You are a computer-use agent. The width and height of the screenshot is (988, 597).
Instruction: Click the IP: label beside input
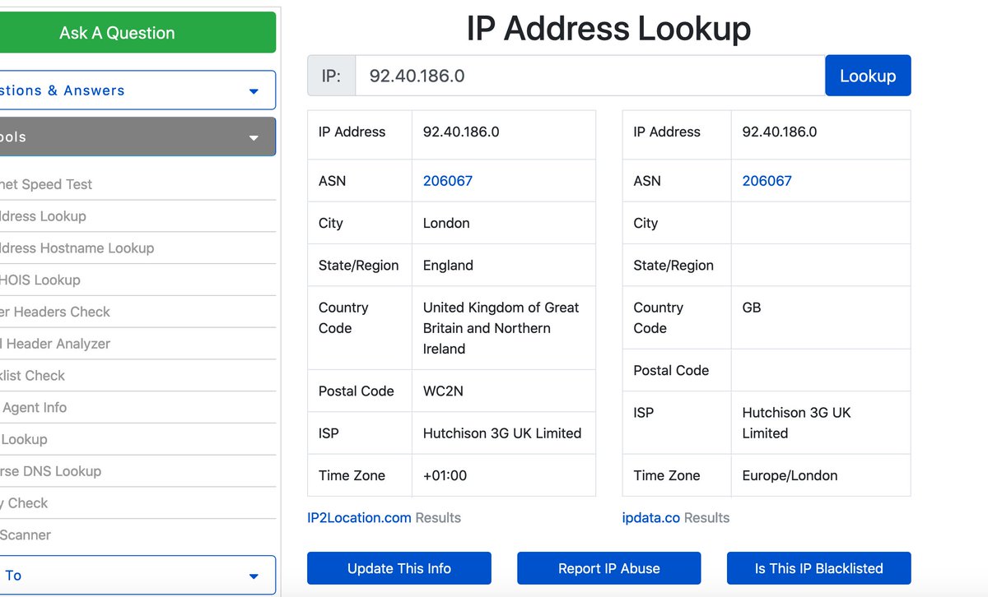[x=331, y=76]
